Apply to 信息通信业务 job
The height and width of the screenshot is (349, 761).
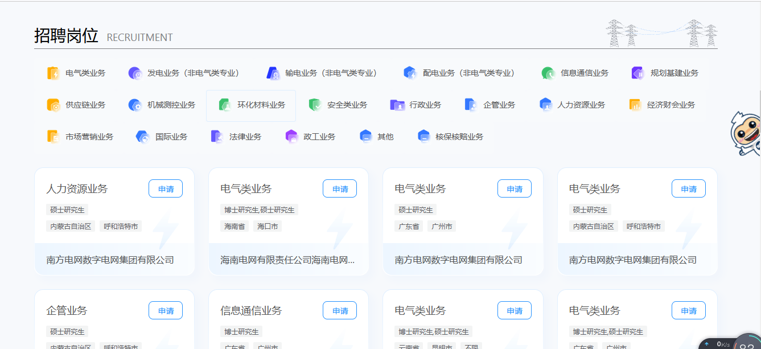[340, 310]
